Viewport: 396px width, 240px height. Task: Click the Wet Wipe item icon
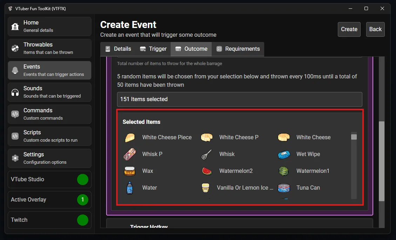(284, 154)
